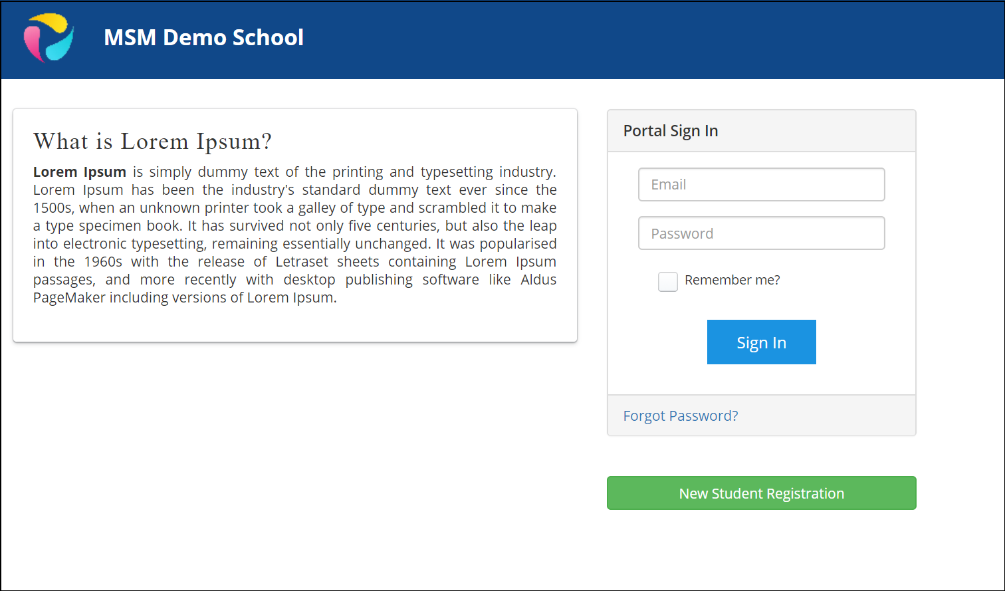Image resolution: width=1005 pixels, height=591 pixels.
Task: Enable the Remember me checkbox
Action: 668,281
